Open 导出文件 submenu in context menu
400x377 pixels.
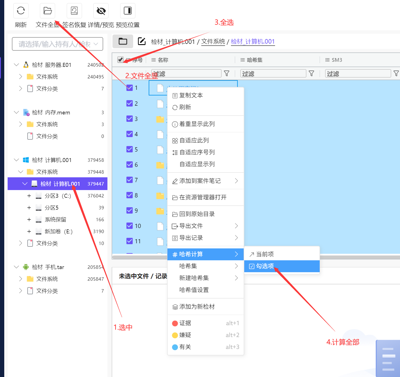[206, 226]
